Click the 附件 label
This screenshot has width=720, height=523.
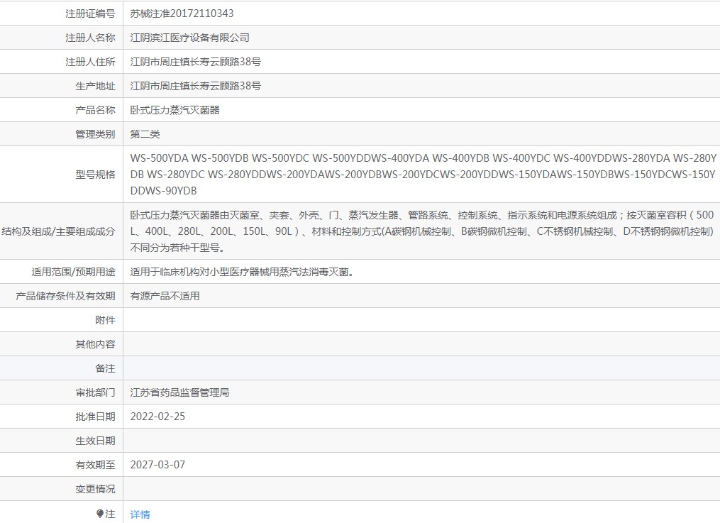106,320
